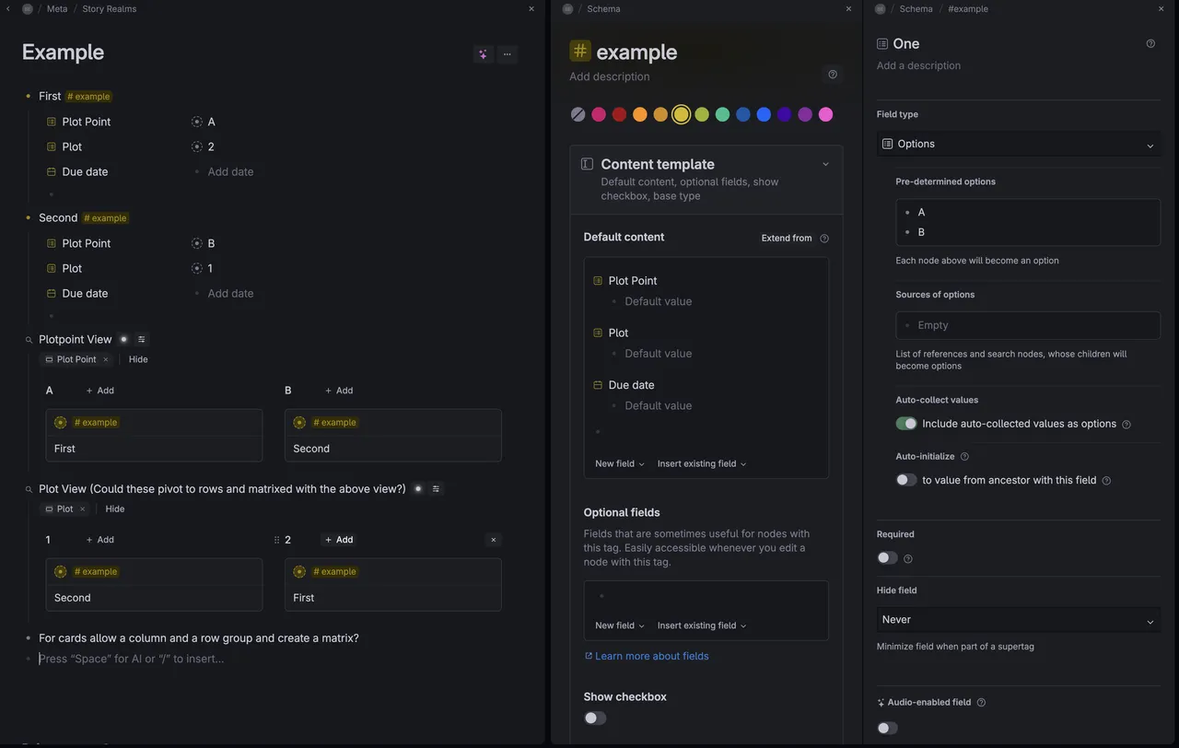Open New field dropdown under Default content
Image resolution: width=1179 pixels, height=748 pixels.
pos(620,463)
